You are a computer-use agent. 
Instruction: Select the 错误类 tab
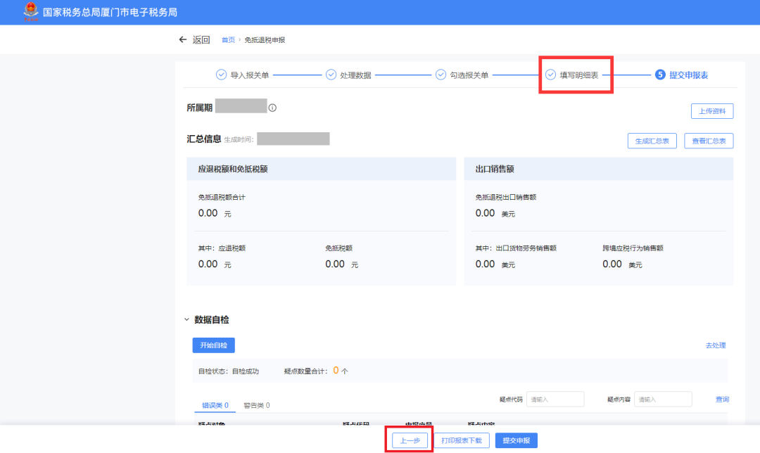point(215,405)
